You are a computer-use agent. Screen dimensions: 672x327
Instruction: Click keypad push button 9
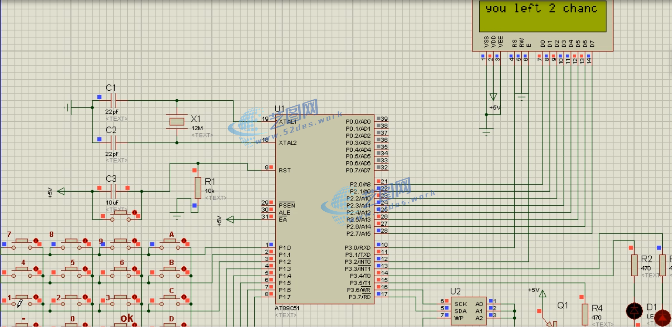(x=121, y=243)
